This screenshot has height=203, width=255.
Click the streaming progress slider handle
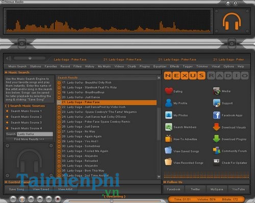point(112,201)
